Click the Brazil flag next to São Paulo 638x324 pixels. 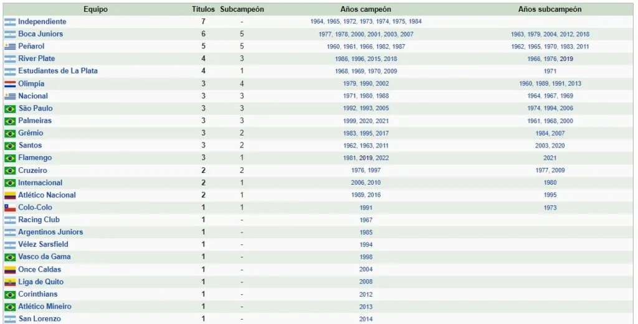[10, 109]
